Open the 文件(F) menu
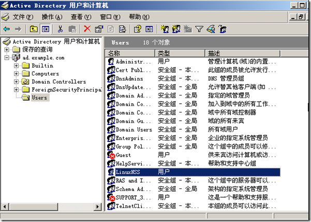The width and height of the screenshot is (311, 222). pyautogui.click(x=23, y=17)
